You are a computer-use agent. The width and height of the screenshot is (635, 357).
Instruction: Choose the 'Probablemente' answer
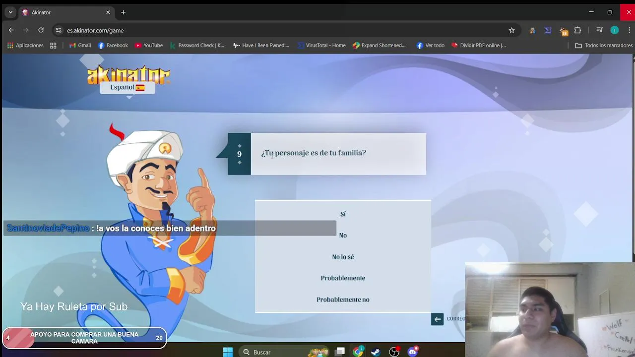pyautogui.click(x=343, y=278)
